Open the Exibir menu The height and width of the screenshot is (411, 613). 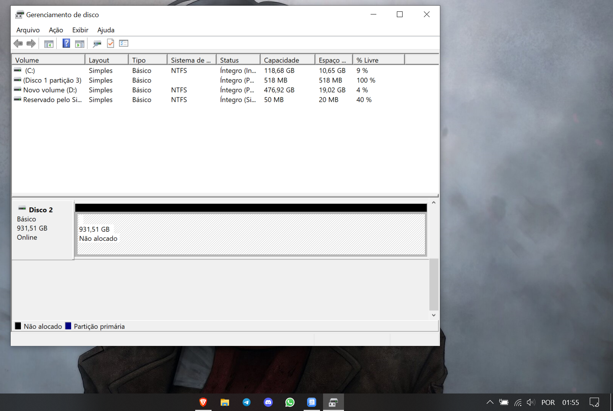[x=80, y=30]
